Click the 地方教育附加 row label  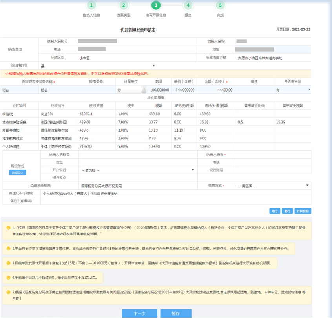(x=13, y=138)
